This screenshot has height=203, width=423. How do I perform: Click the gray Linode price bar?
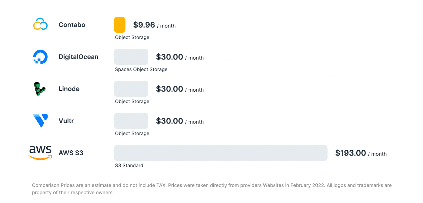[131, 89]
